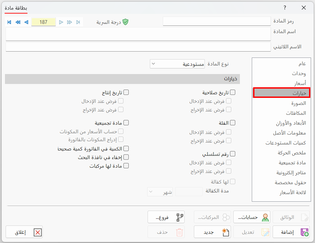Enable the تاريخ إنتاج checkbox
This screenshot has height=243, width=315.
click(x=126, y=92)
